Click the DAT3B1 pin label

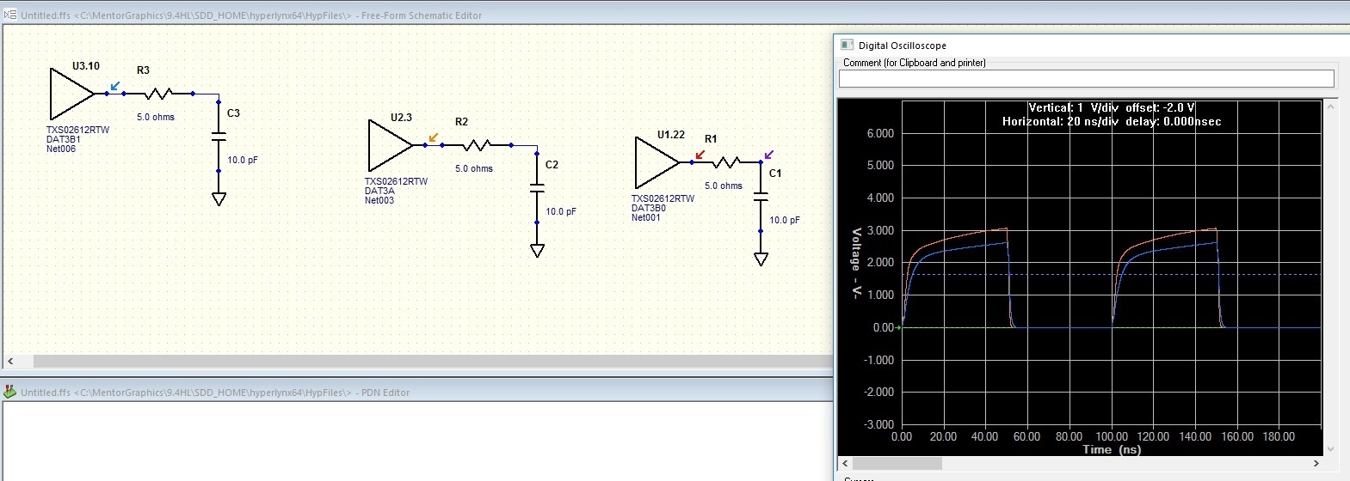tap(64, 139)
